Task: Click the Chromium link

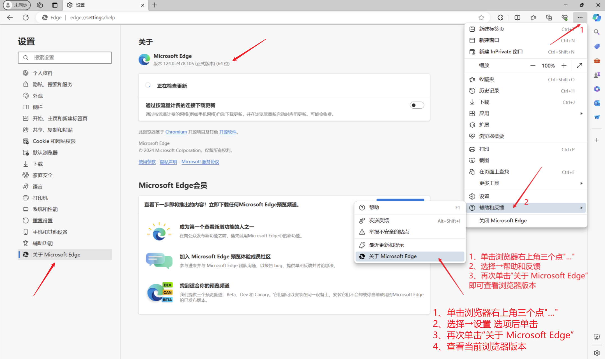Action: [x=176, y=132]
